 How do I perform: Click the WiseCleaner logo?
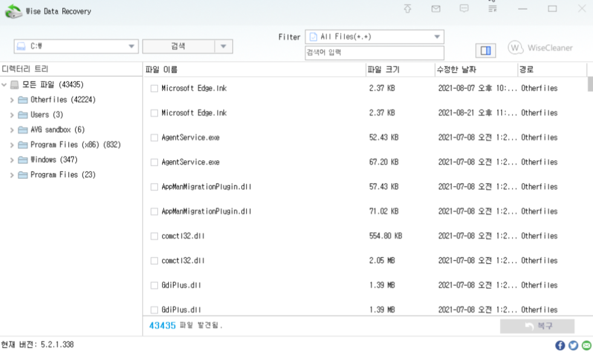(x=540, y=48)
